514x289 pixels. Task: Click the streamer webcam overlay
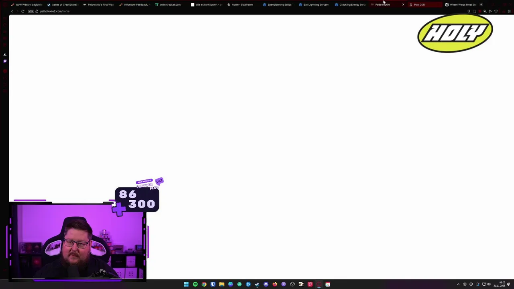click(77, 241)
